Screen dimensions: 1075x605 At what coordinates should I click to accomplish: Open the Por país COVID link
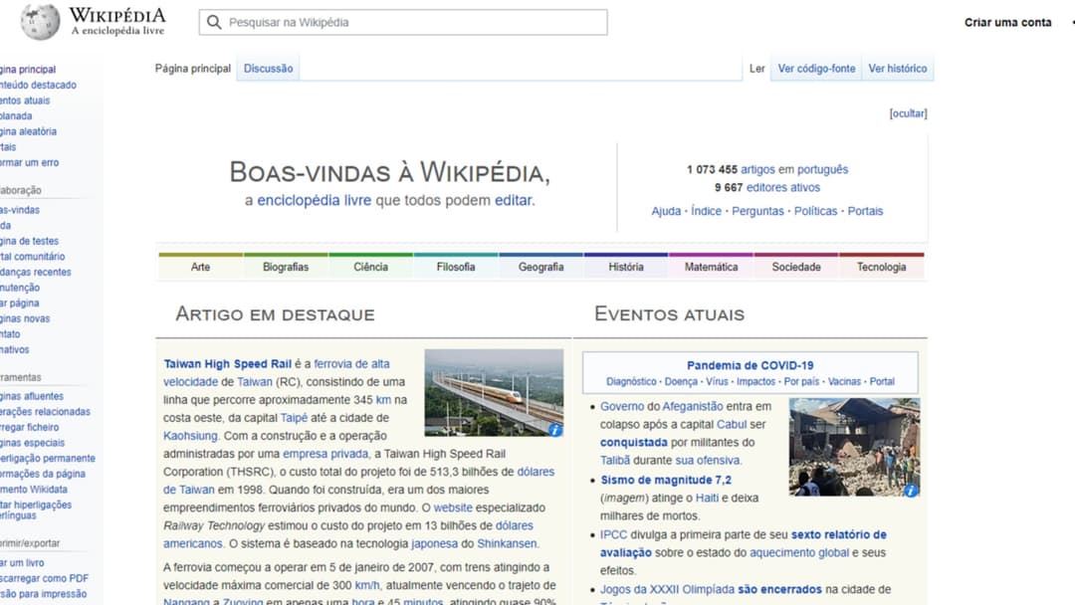801,382
